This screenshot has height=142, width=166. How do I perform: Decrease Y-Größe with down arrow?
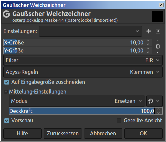pos(148,52)
